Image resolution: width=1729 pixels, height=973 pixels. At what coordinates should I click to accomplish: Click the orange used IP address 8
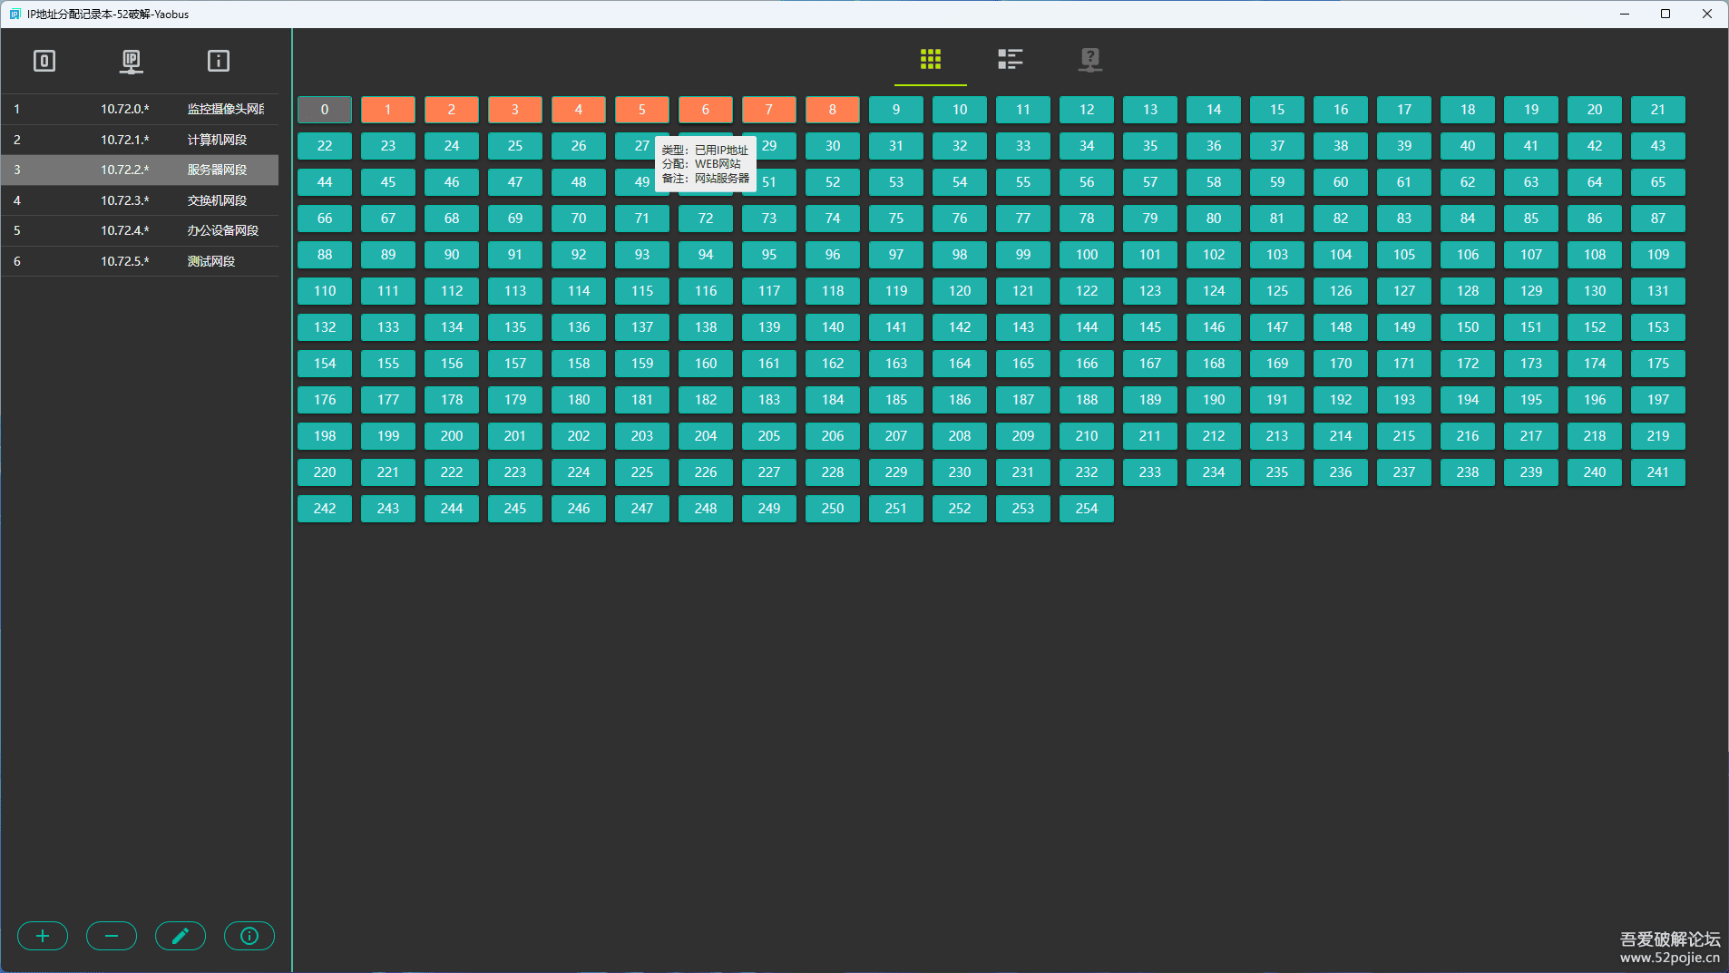point(833,110)
